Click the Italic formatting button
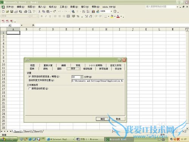 tap(46, 16)
